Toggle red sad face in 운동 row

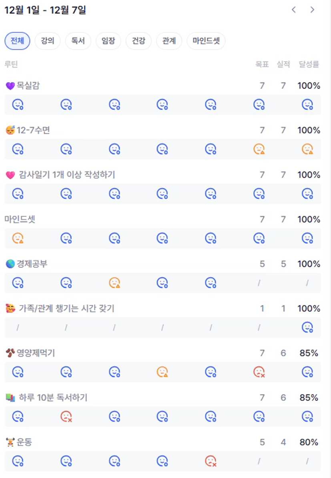[211, 461]
